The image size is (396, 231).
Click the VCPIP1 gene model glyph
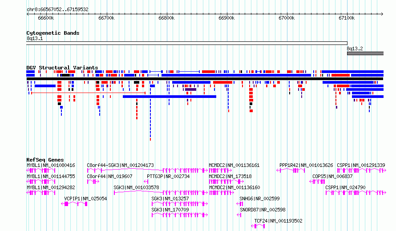point(74,204)
